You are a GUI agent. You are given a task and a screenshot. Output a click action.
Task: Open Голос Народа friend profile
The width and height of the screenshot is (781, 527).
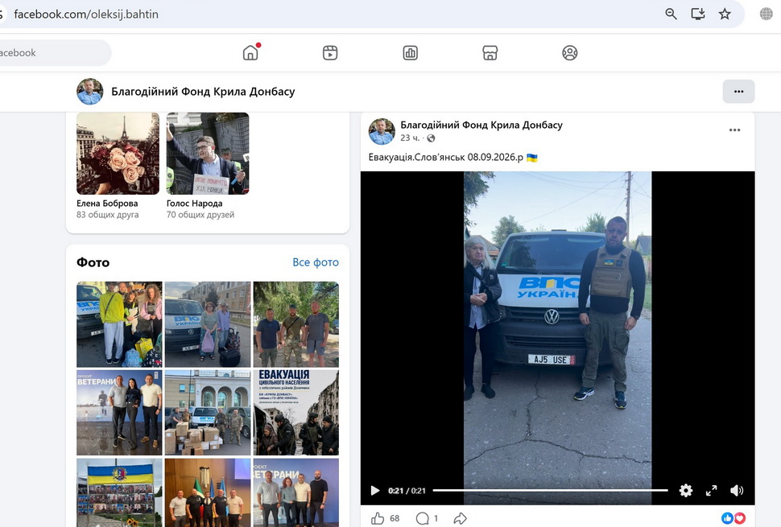click(x=194, y=203)
